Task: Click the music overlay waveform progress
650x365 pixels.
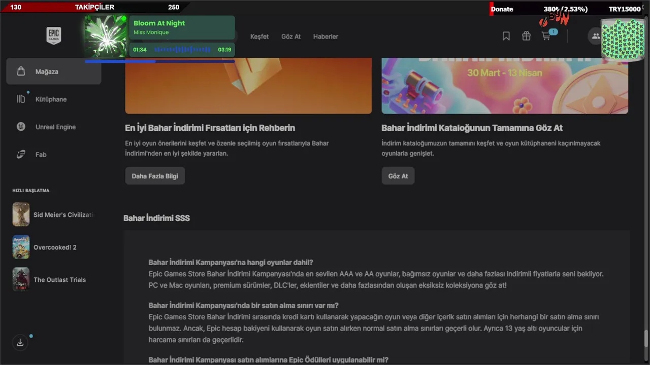Action: (182, 50)
